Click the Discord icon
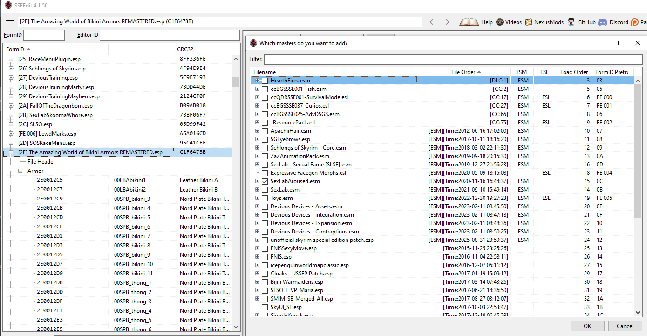Image resolution: width=647 pixels, height=336 pixels. point(602,22)
